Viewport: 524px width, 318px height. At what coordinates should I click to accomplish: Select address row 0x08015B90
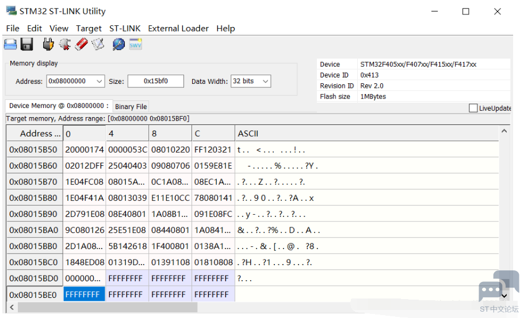(33, 214)
